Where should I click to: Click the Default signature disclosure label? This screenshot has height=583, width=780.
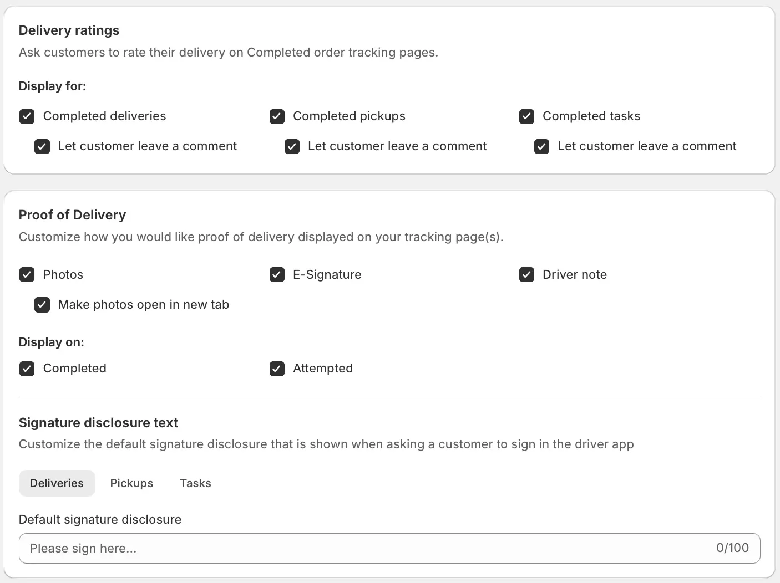100,519
